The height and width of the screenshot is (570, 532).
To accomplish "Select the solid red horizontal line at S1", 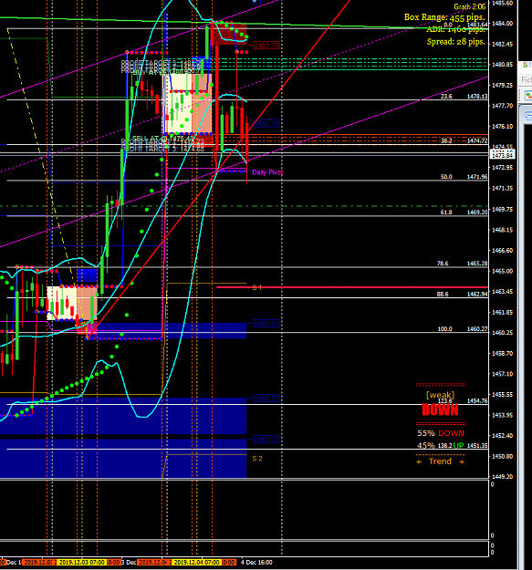I will 352,287.
